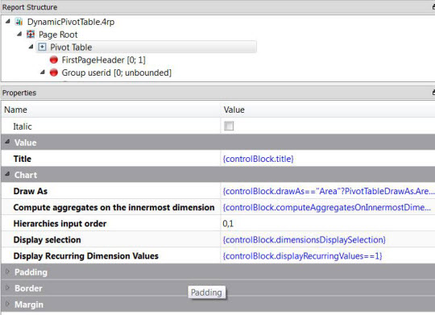Image resolution: width=435 pixels, height=315 pixels.
Task: Select FirstPageHeader [0; 1] tree item
Action: click(103, 60)
